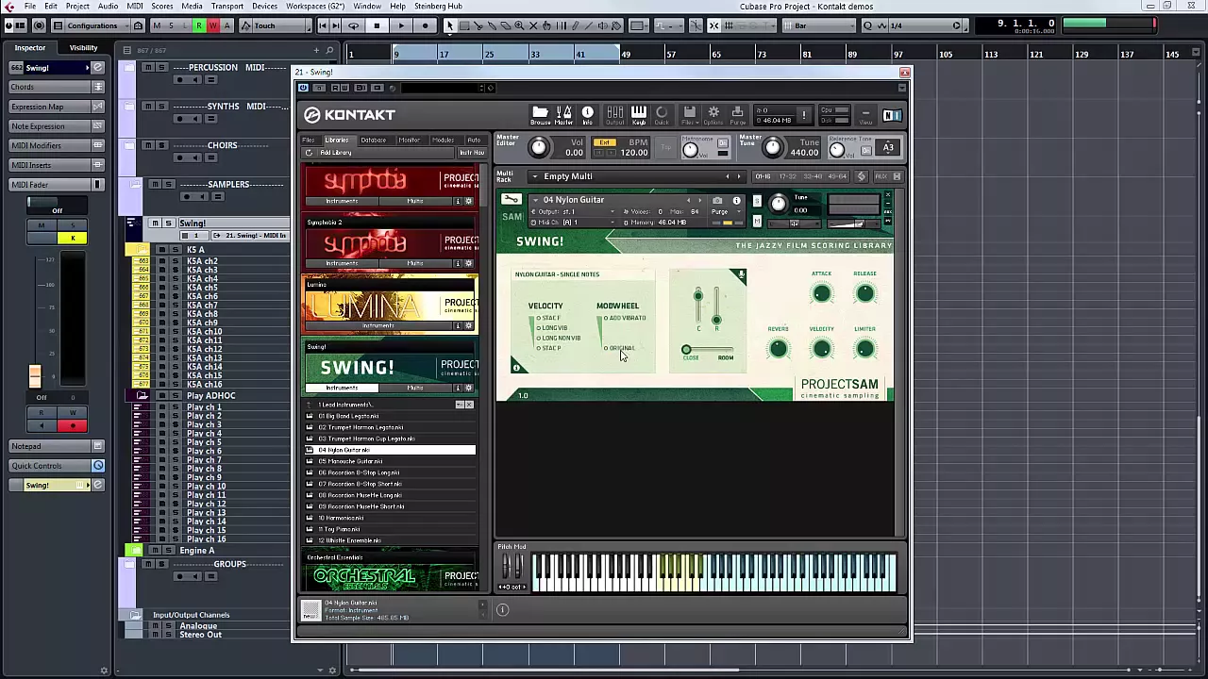Viewport: 1208px width, 679px height.
Task: Open the 04 Nylon Guitar instrument dropdown arrow
Action: pyautogui.click(x=534, y=200)
